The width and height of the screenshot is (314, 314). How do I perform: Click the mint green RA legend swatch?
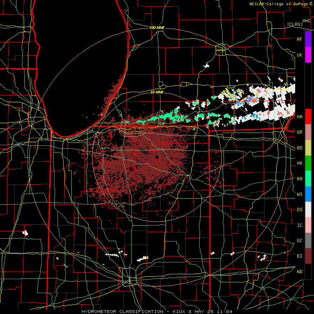(308, 179)
